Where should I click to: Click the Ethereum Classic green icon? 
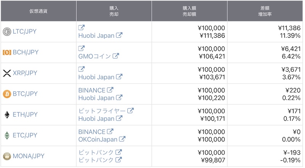pyautogui.click(x=7, y=136)
